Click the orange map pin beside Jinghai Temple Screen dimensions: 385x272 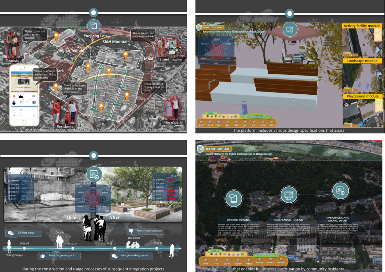click(x=56, y=36)
